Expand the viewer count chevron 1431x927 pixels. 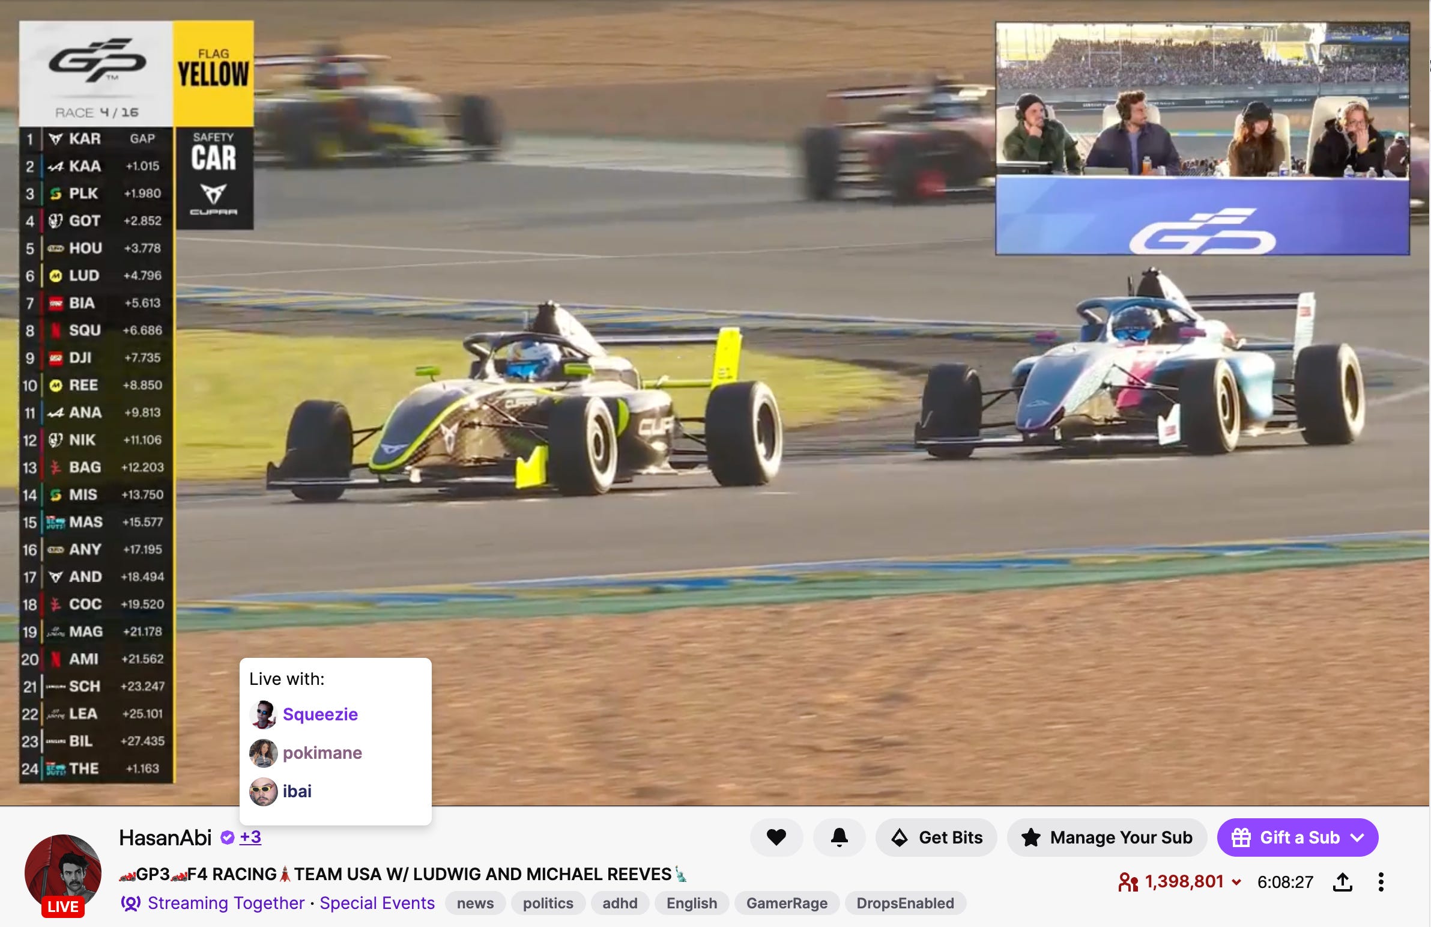tap(1236, 883)
